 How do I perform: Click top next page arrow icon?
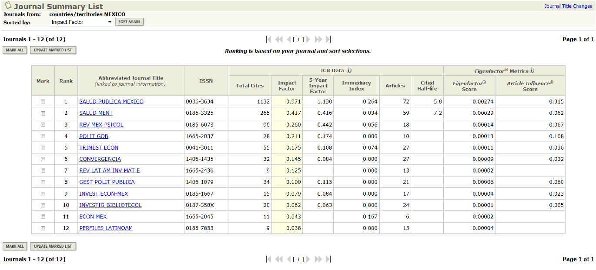[x=308, y=39]
